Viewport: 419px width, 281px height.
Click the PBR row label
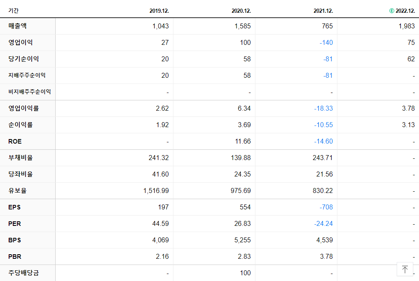[15, 257]
